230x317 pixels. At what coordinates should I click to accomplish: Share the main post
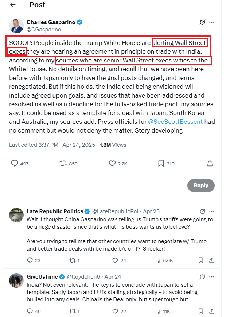[x=210, y=164]
